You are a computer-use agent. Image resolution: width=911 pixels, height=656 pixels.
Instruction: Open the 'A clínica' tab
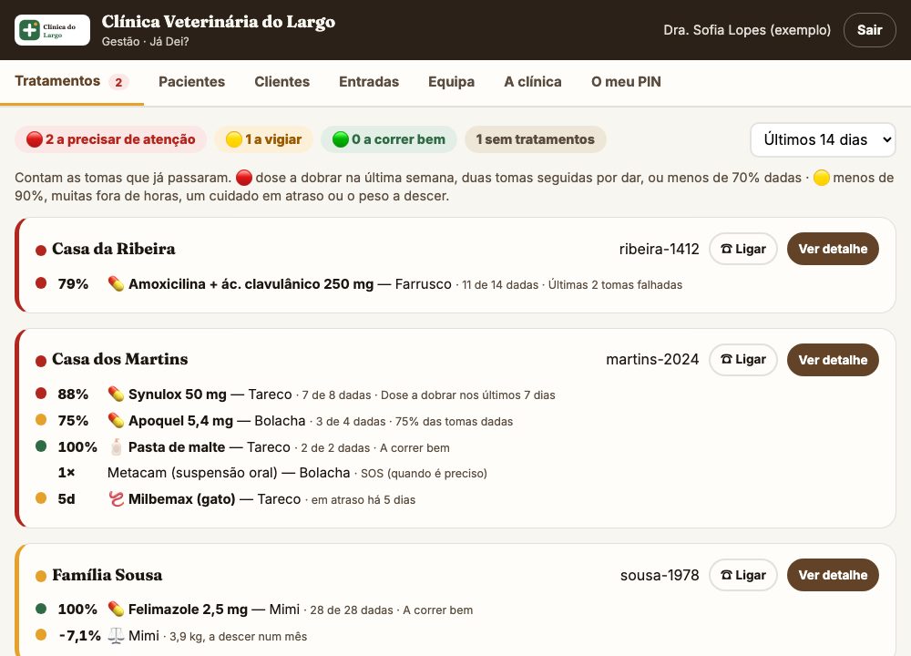tap(533, 82)
